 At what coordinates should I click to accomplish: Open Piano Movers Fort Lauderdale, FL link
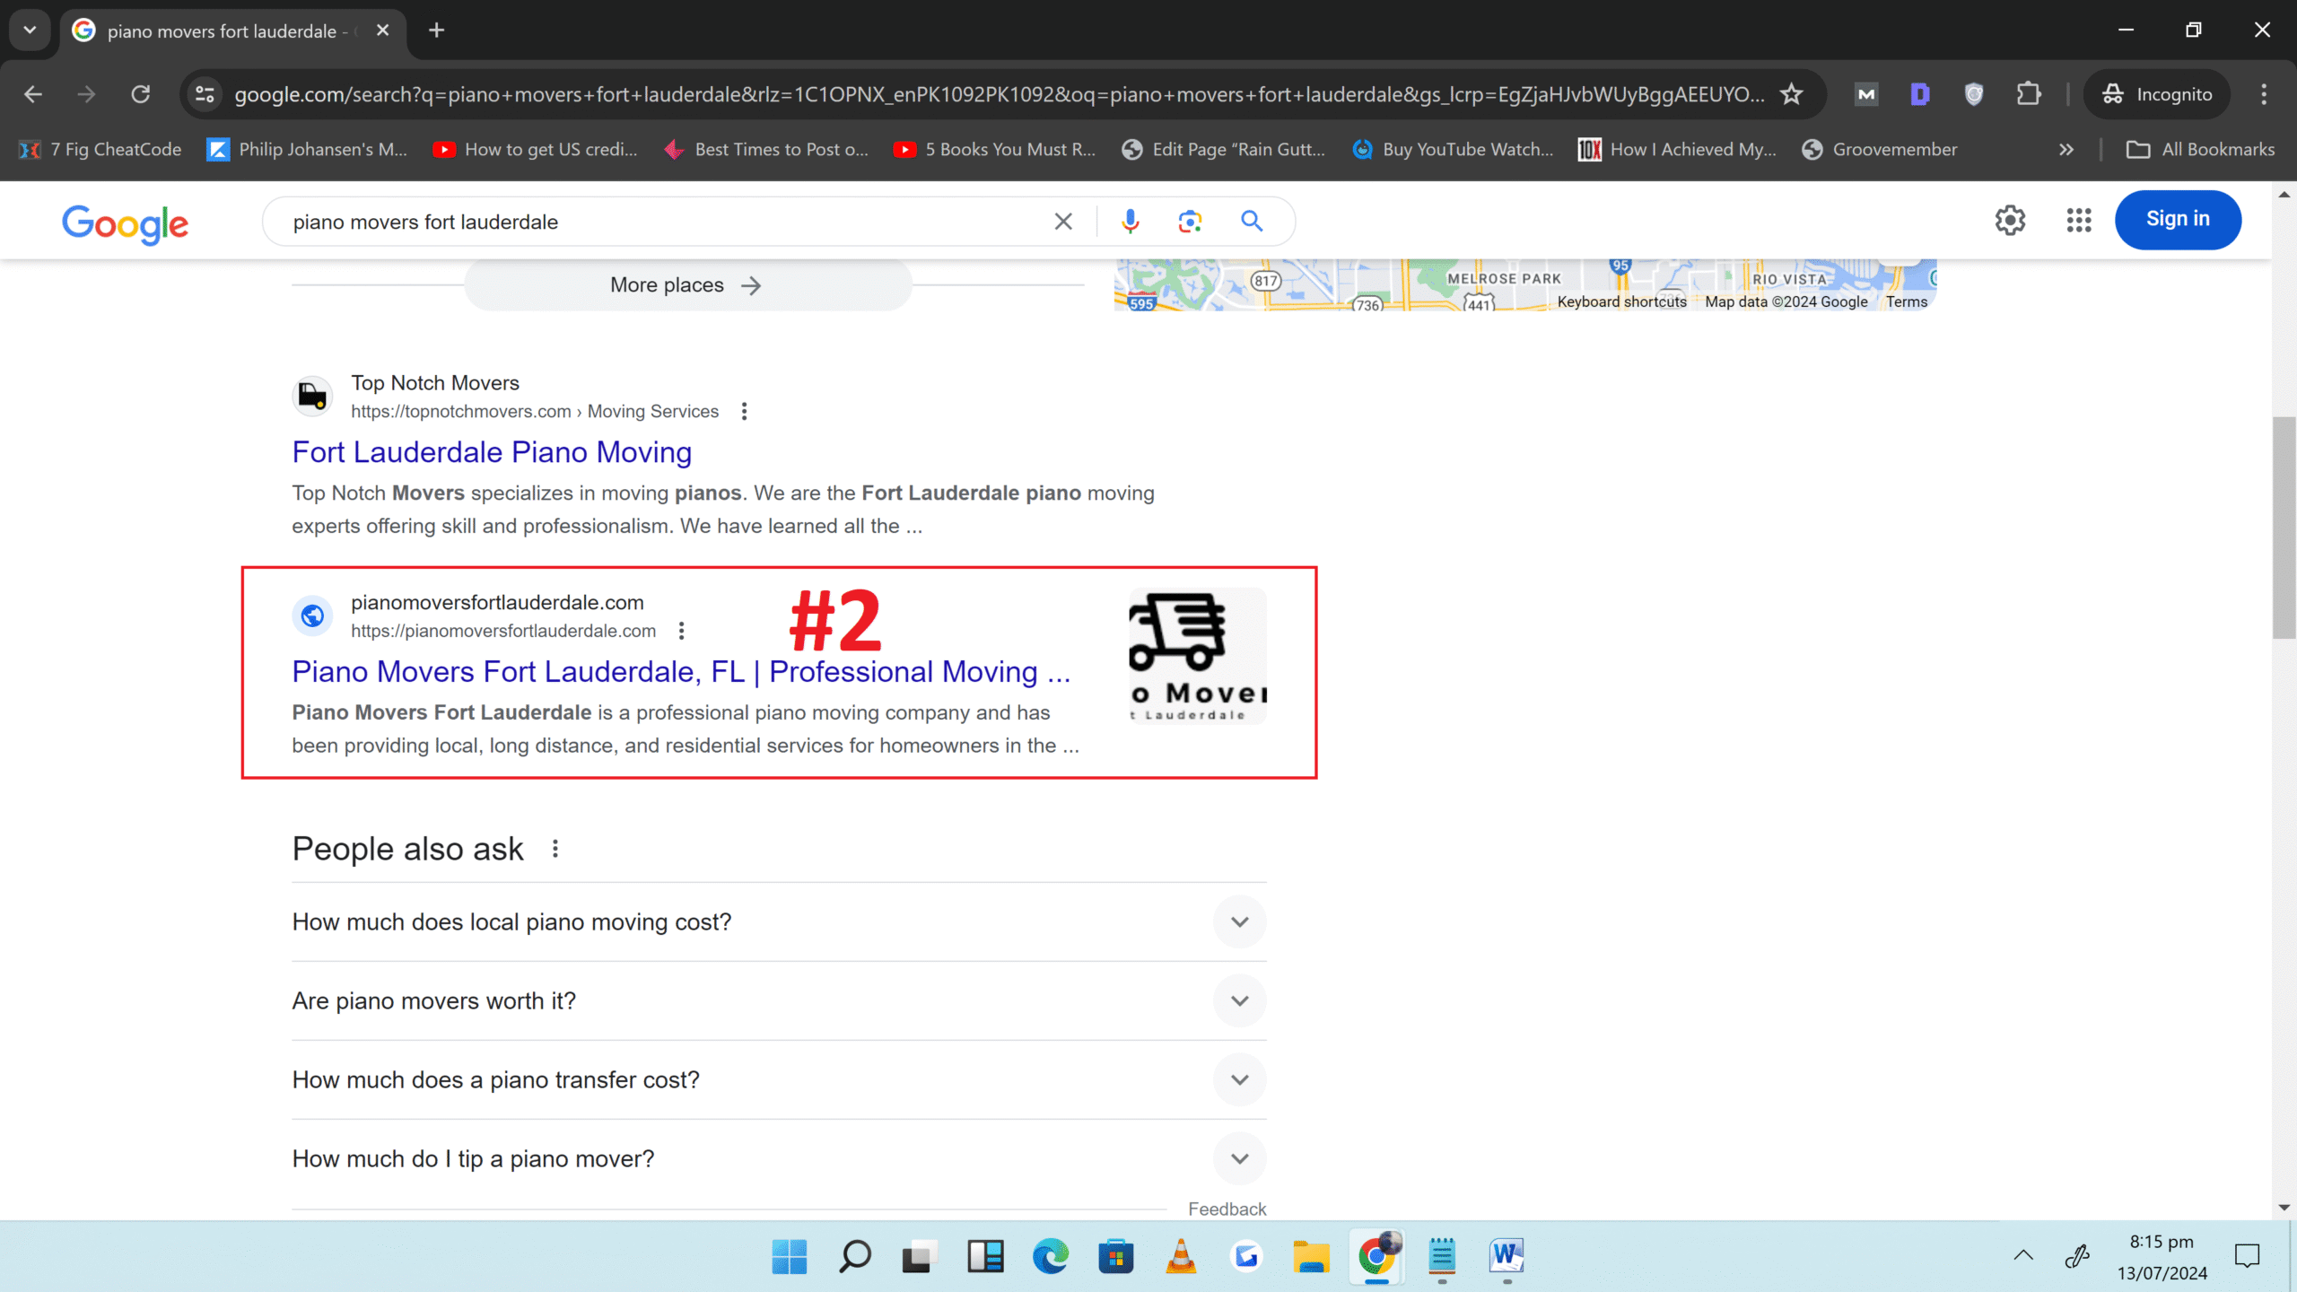682,672
